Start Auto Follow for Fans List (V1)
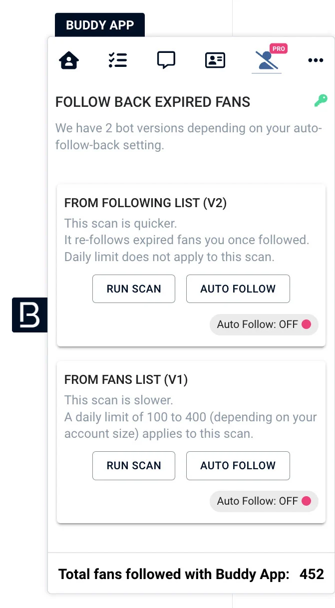This screenshot has height=608, width=335. pos(238,465)
